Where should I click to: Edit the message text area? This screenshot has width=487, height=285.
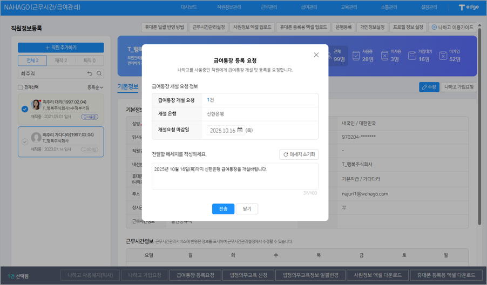click(x=235, y=176)
